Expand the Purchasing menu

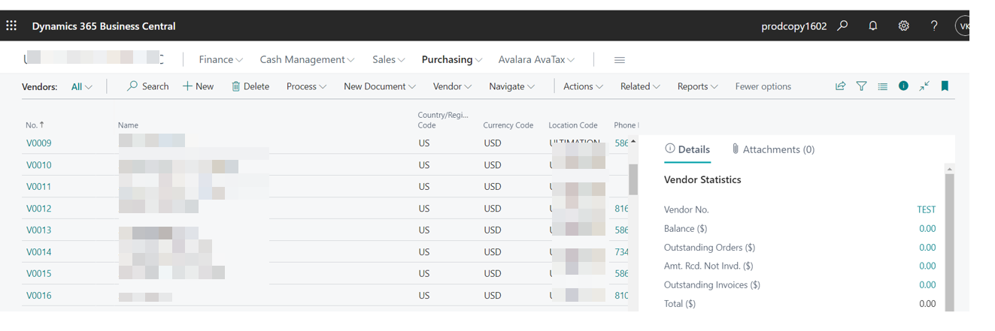pyautogui.click(x=452, y=59)
